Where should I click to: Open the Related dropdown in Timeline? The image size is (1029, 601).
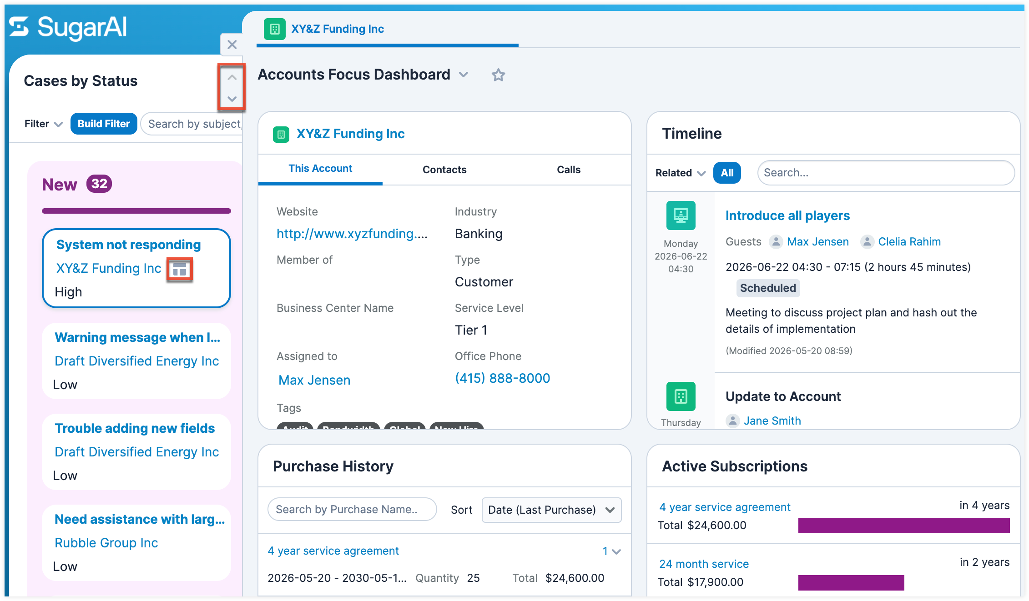click(680, 173)
